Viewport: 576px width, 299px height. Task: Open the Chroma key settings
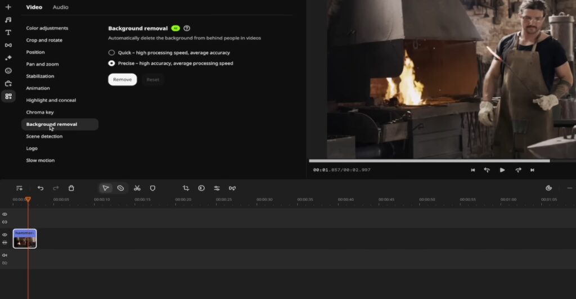click(x=40, y=112)
